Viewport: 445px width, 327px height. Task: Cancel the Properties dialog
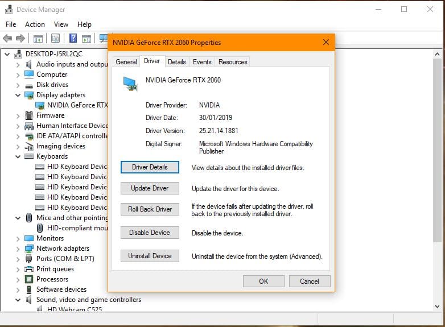click(x=310, y=281)
